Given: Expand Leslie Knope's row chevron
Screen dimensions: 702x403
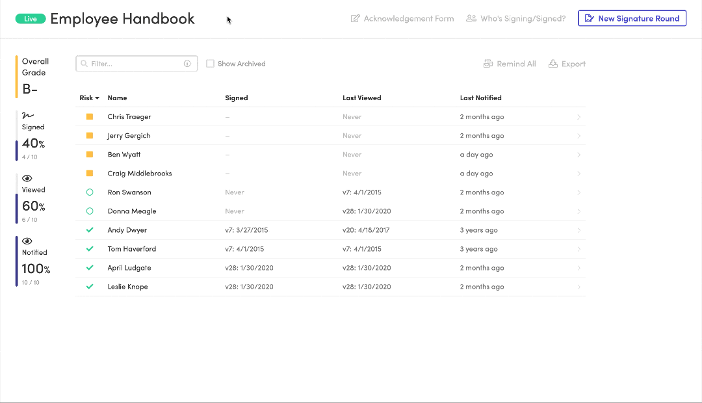Looking at the screenshot, I should point(578,286).
